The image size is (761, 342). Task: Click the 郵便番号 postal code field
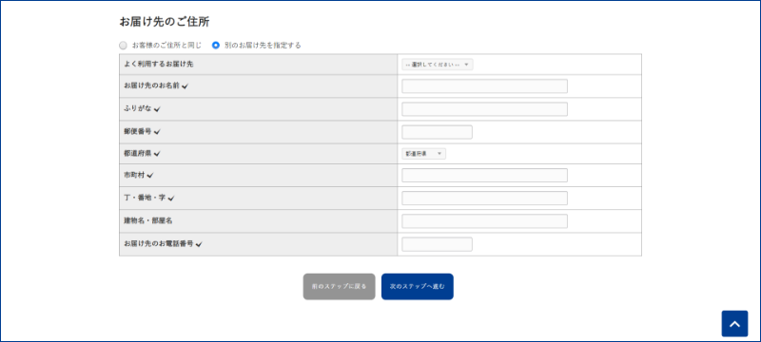(x=437, y=132)
